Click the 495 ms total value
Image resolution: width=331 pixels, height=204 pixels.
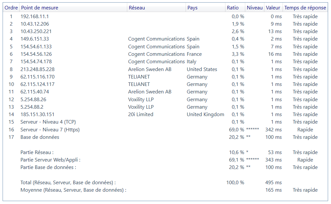click(x=273, y=183)
